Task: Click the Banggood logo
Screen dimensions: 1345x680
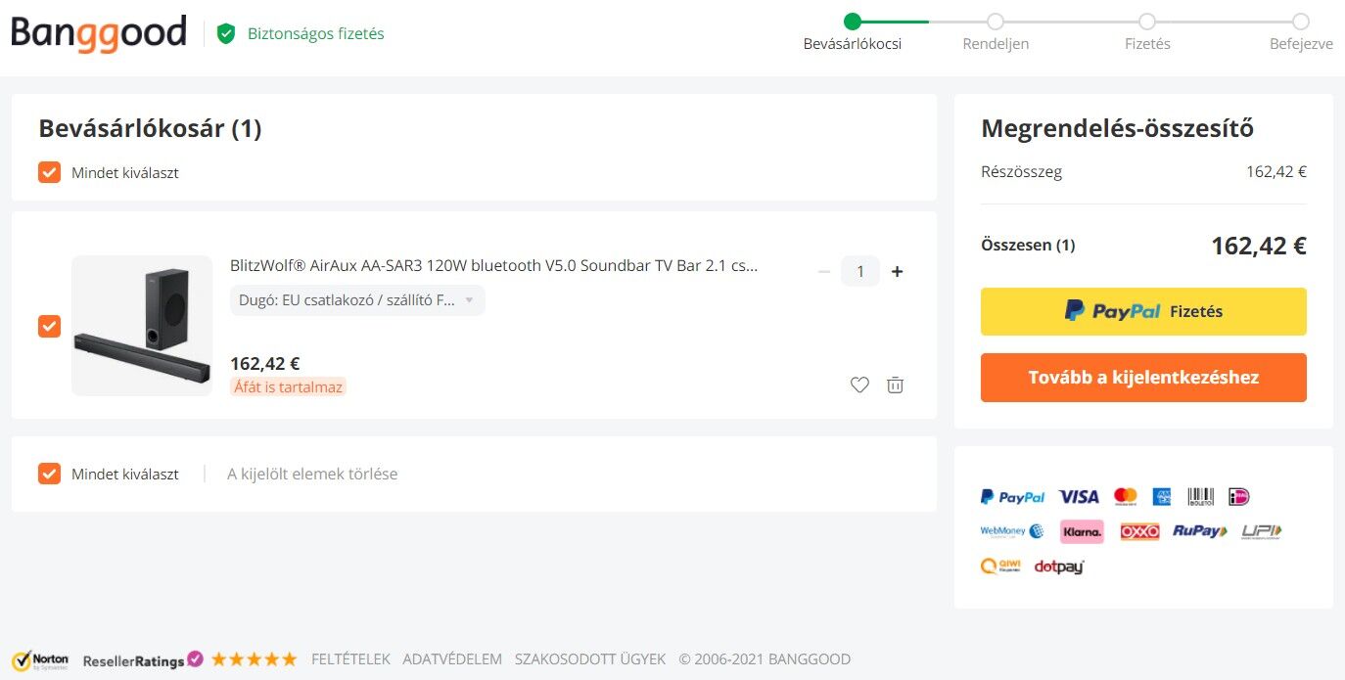Action: 99,33
